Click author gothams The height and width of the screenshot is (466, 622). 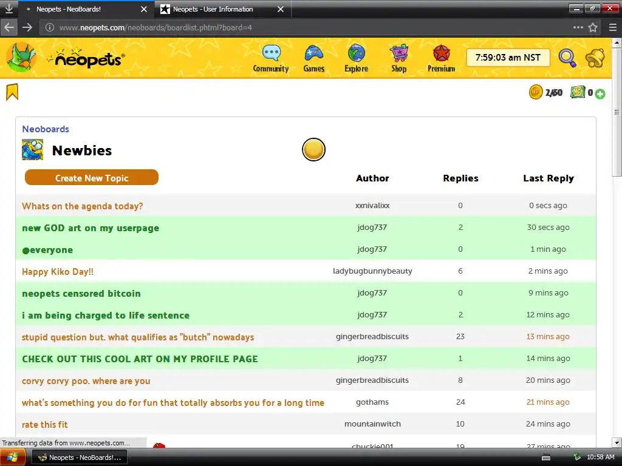click(x=372, y=402)
